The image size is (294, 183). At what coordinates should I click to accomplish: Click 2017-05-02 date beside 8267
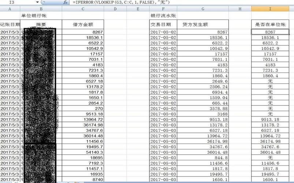[x=163, y=32]
